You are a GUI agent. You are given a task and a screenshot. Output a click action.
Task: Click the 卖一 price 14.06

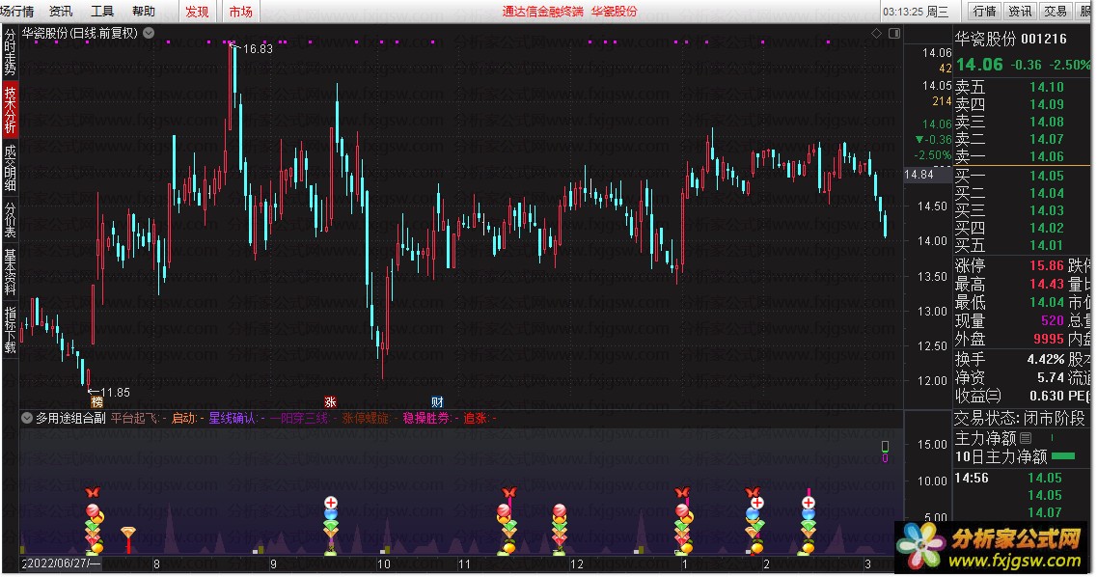click(x=1047, y=156)
